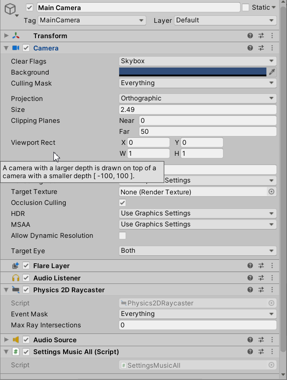Expand the Transform component
Screen dimensions: 287x380
6,36
